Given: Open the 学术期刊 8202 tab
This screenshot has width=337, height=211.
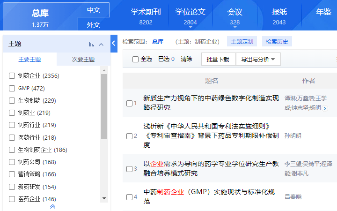Looking at the screenshot, I should pos(146,16).
